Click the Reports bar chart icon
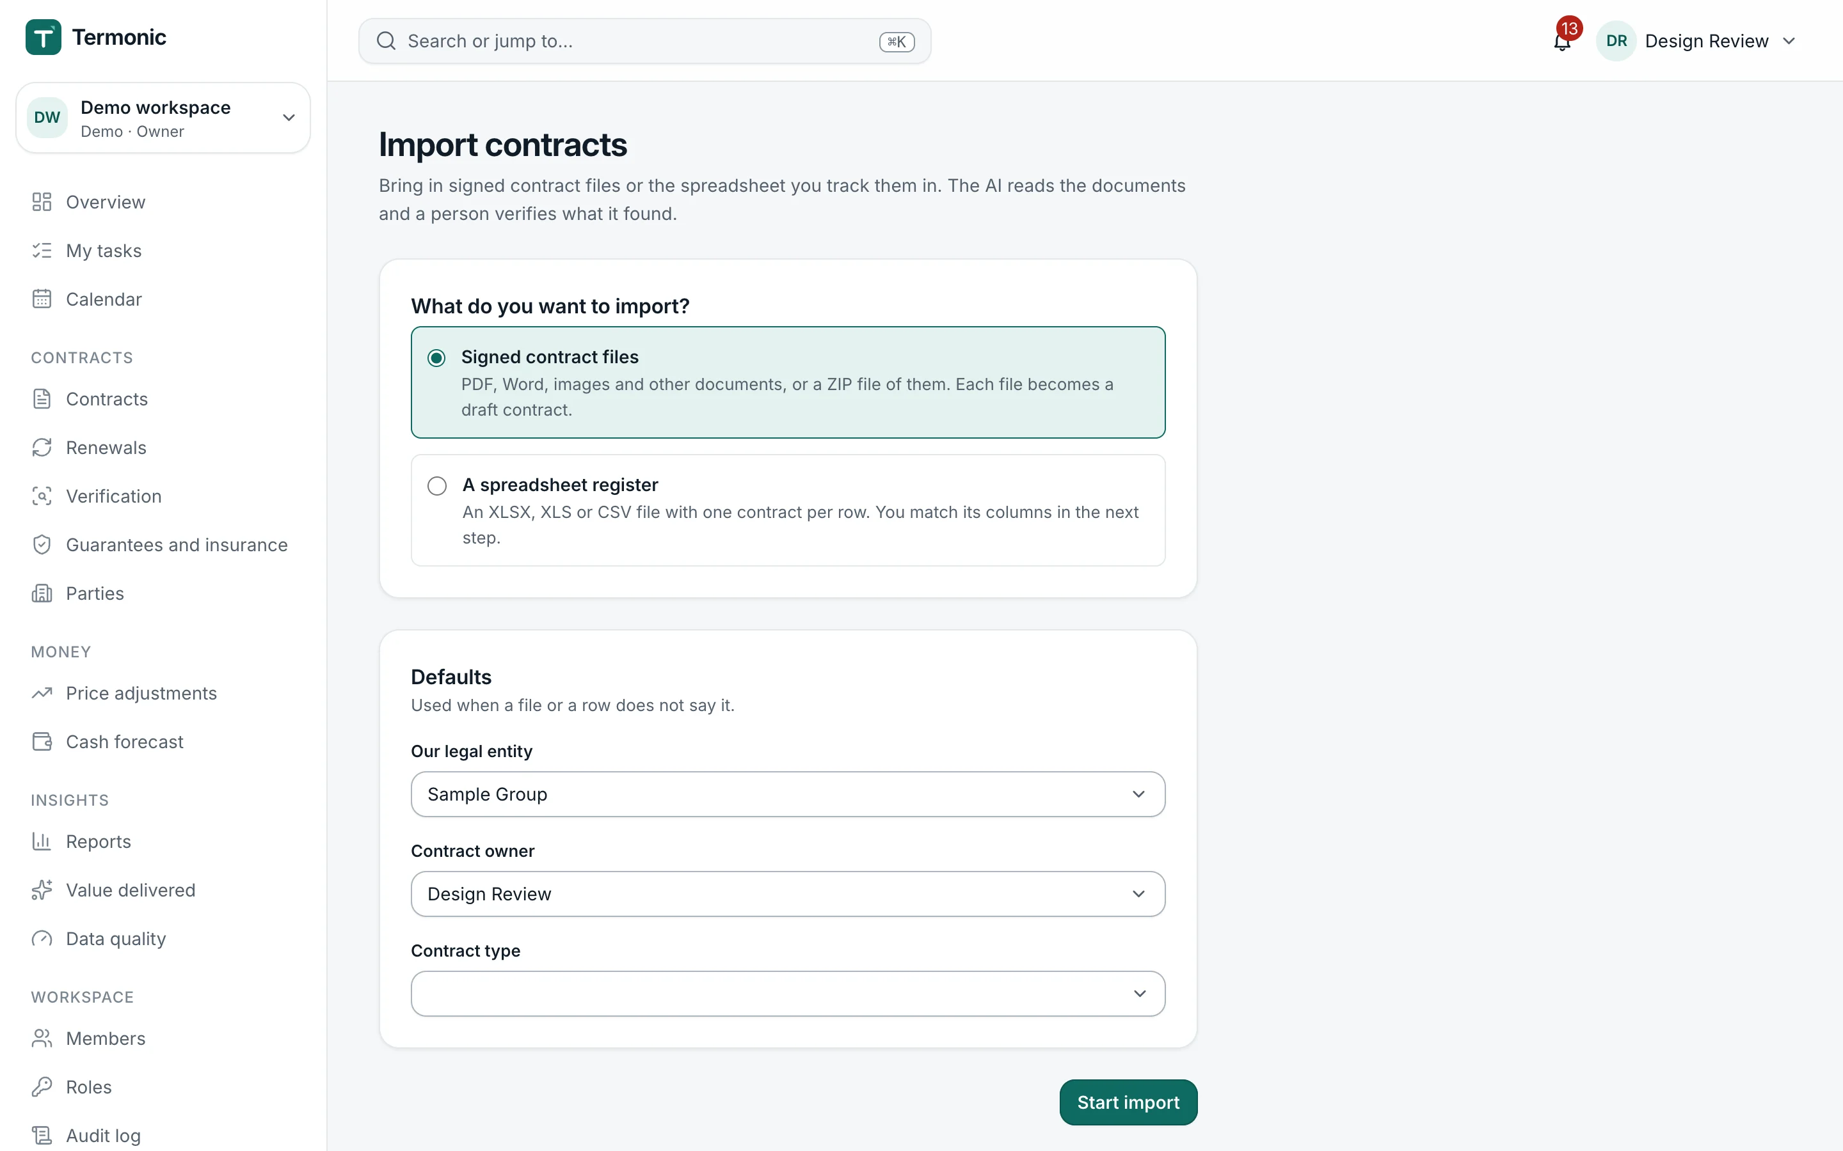Screen dimensions: 1843x1151 click(x=42, y=842)
